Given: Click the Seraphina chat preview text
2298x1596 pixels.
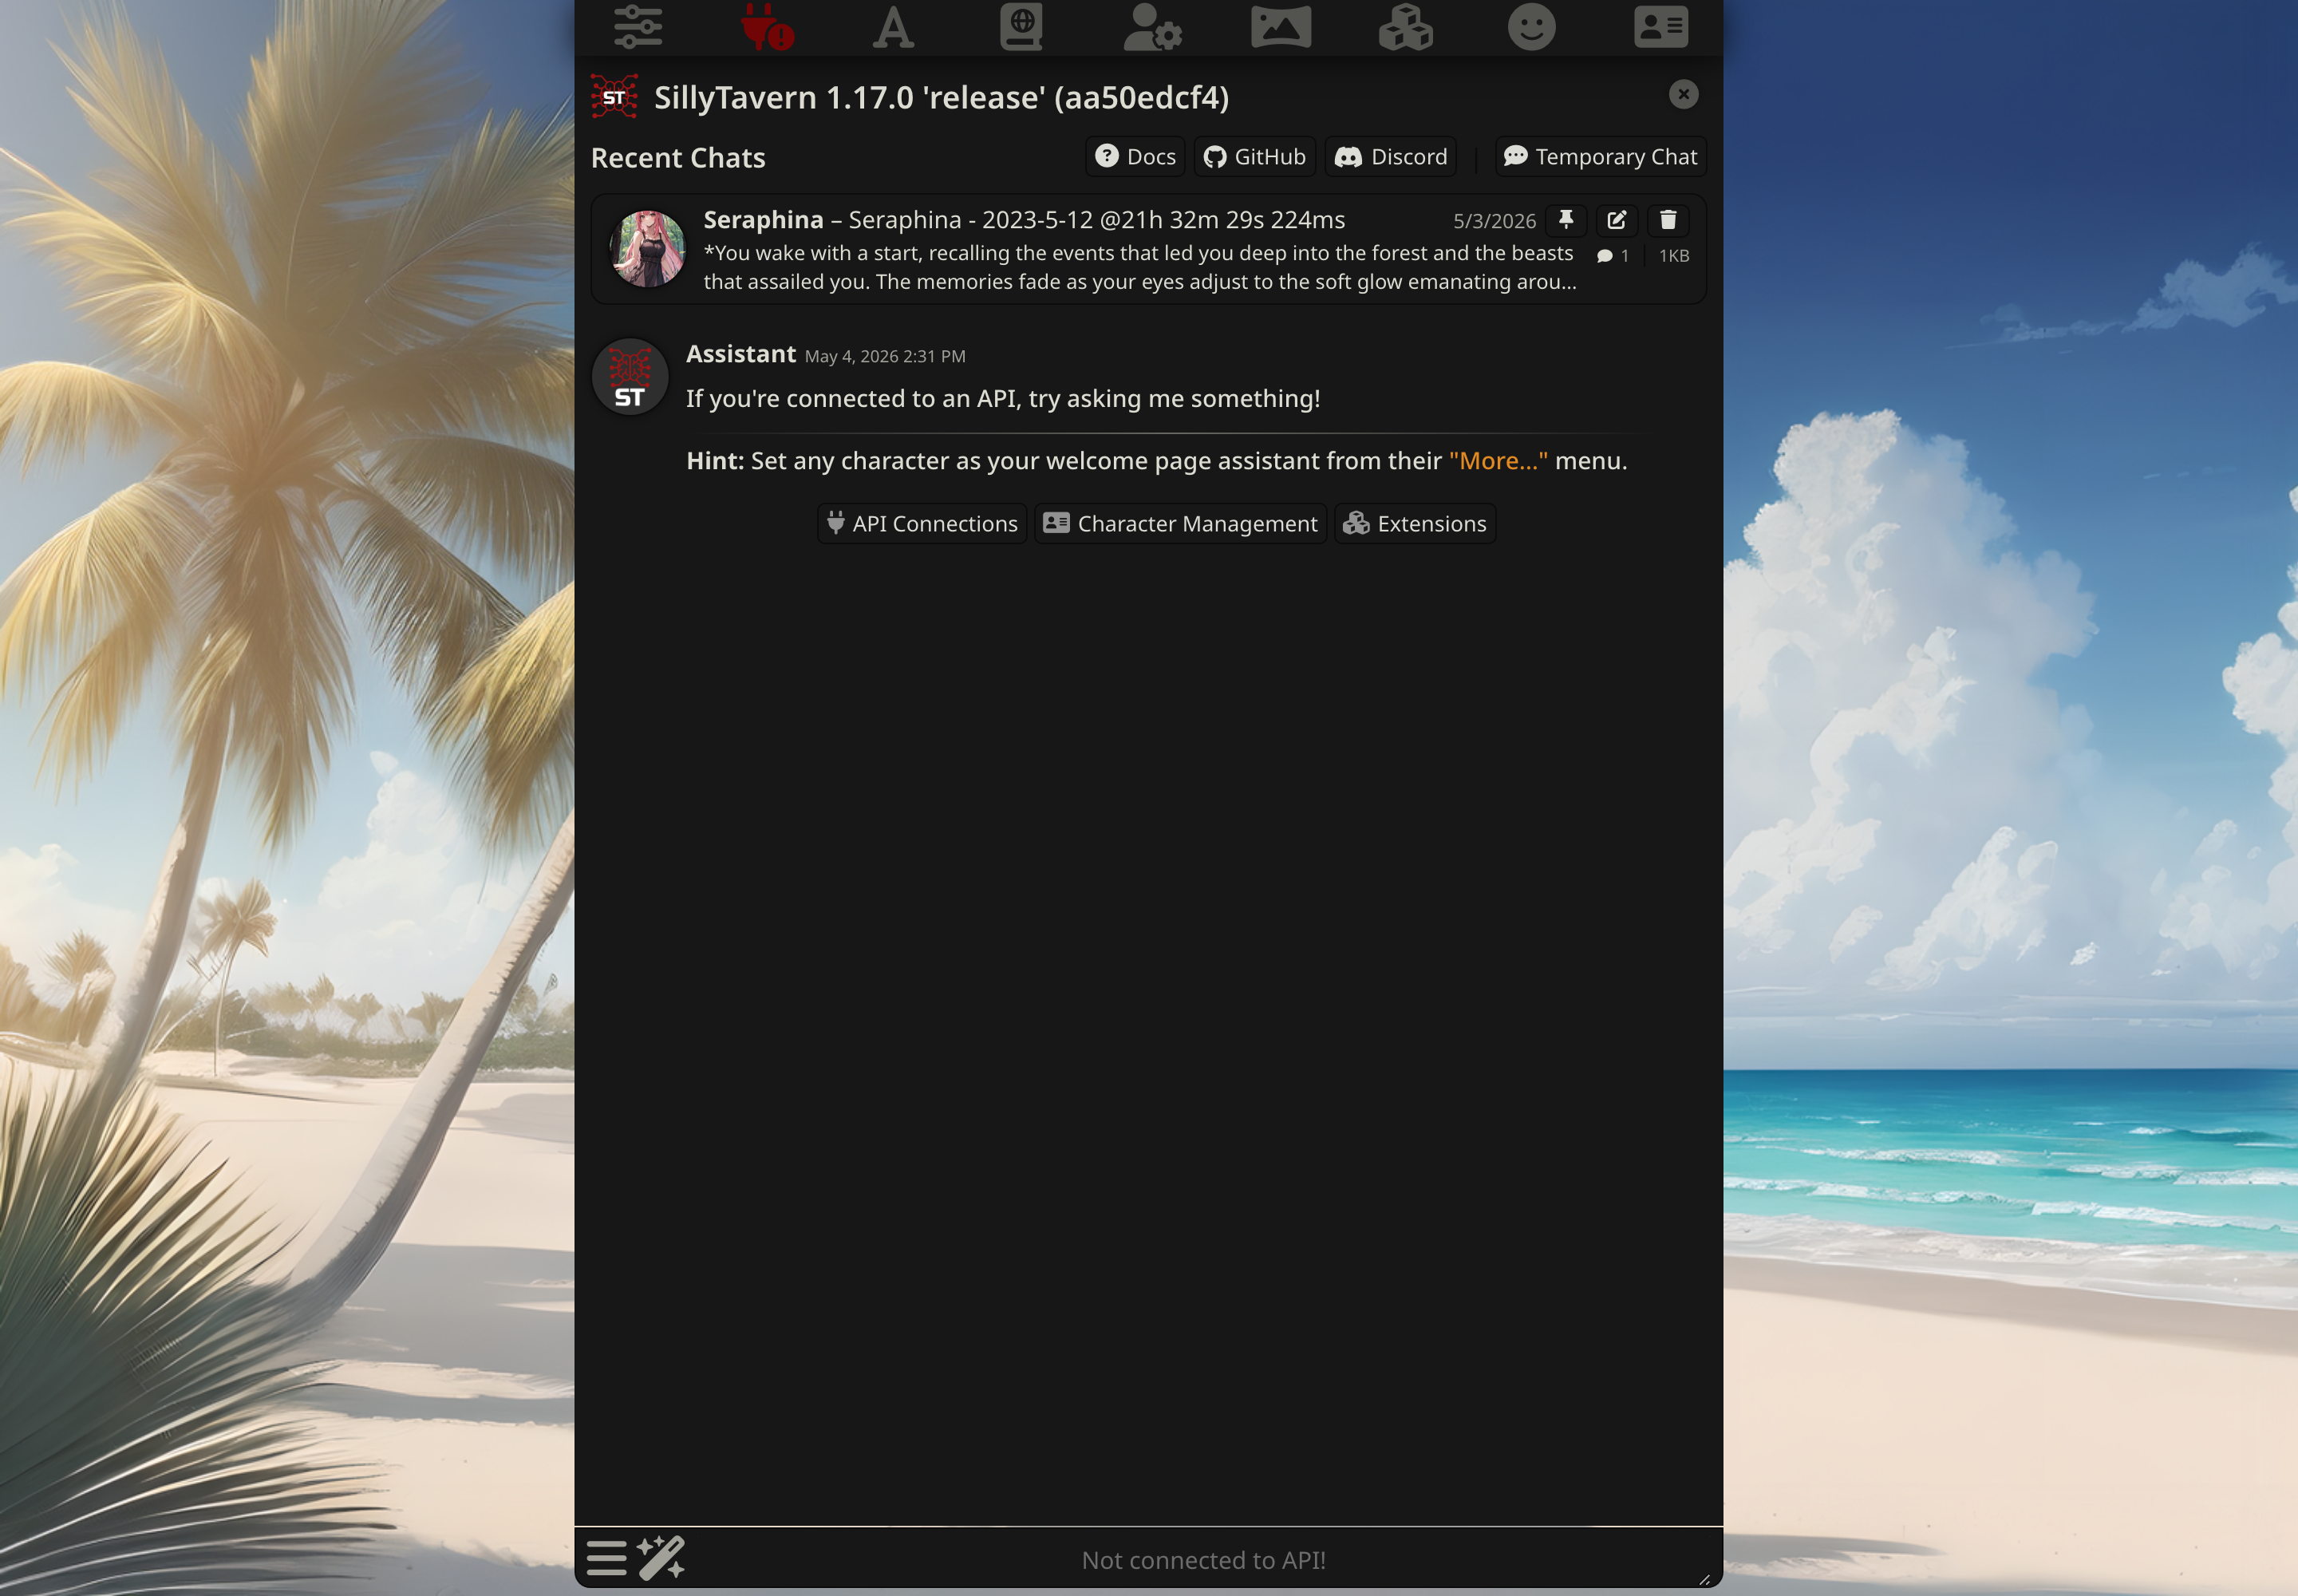Looking at the screenshot, I should click(1140, 267).
